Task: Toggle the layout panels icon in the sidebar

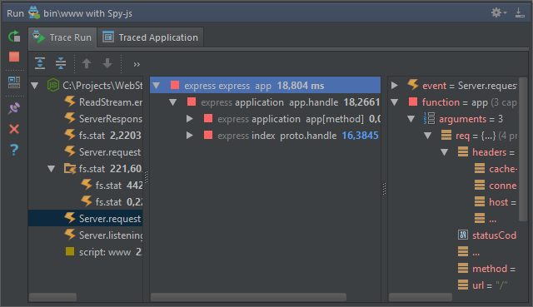Action: point(14,82)
